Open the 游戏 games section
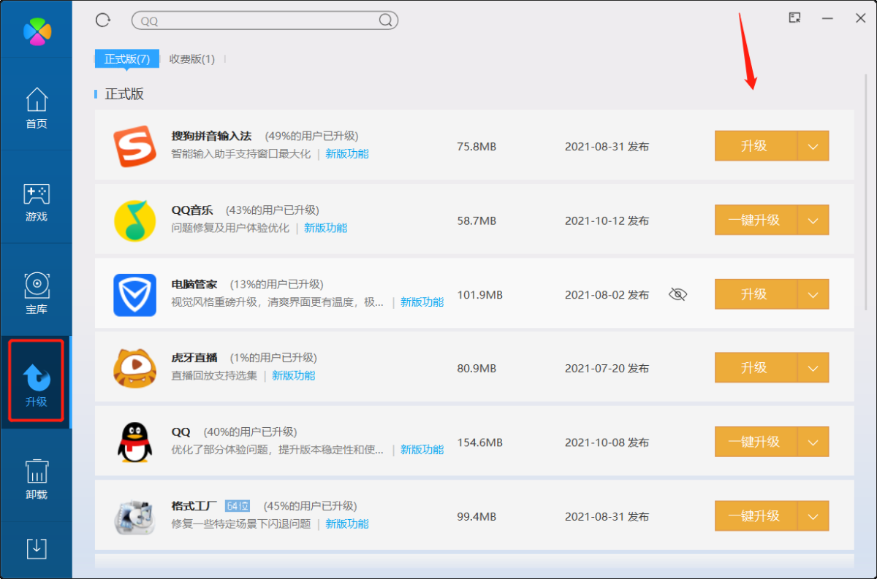 click(37, 202)
